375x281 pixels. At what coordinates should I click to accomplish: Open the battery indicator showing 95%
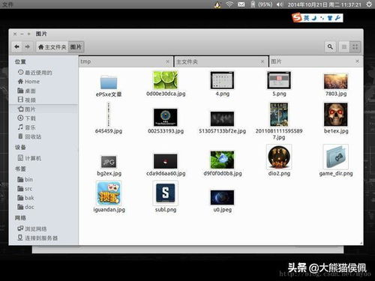pyautogui.click(x=261, y=4)
